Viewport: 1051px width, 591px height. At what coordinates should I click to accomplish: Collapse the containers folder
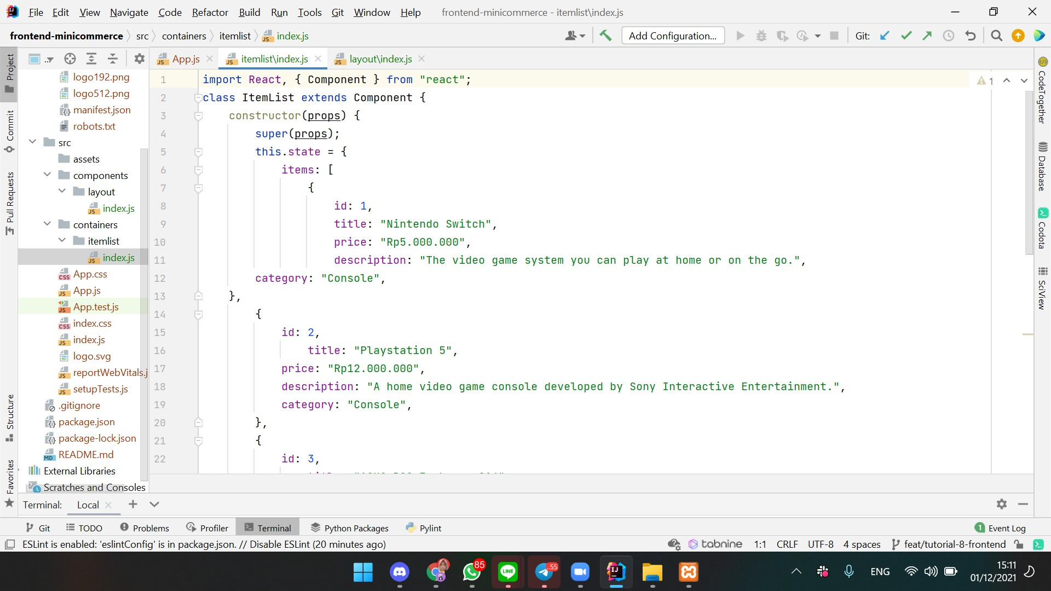click(47, 224)
